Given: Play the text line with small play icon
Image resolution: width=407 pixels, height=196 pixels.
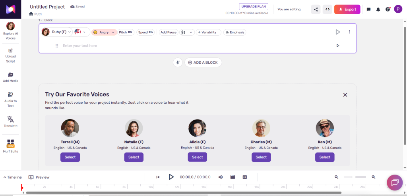Looking at the screenshot, I should (338, 46).
